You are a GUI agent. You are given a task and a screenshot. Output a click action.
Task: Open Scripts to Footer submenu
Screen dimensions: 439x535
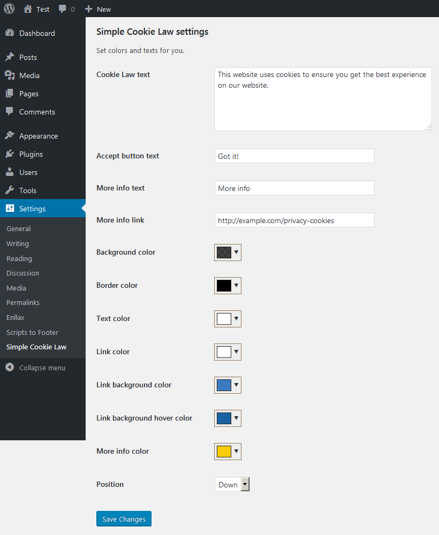tap(33, 332)
